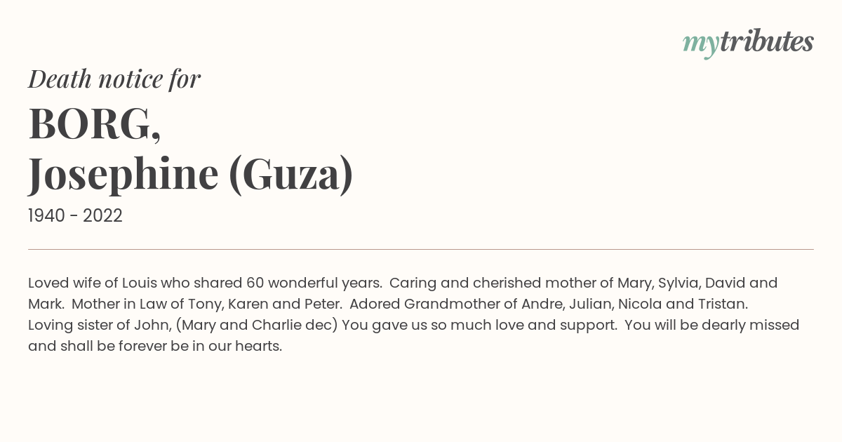The width and height of the screenshot is (842, 442).
Task: Select the name Josephine in the title
Action: [123, 174]
